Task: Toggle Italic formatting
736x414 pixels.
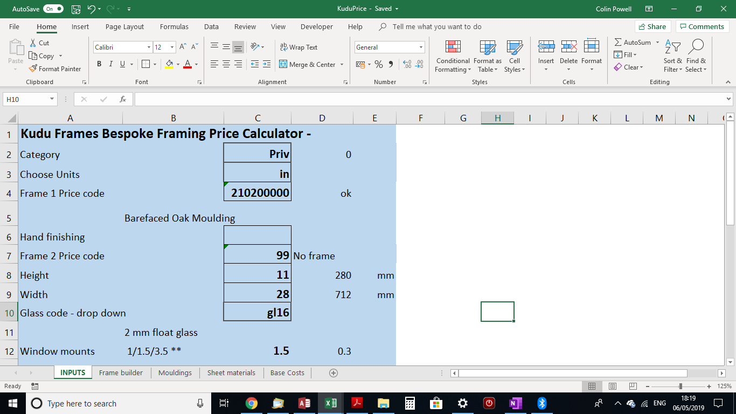Action: tap(111, 64)
